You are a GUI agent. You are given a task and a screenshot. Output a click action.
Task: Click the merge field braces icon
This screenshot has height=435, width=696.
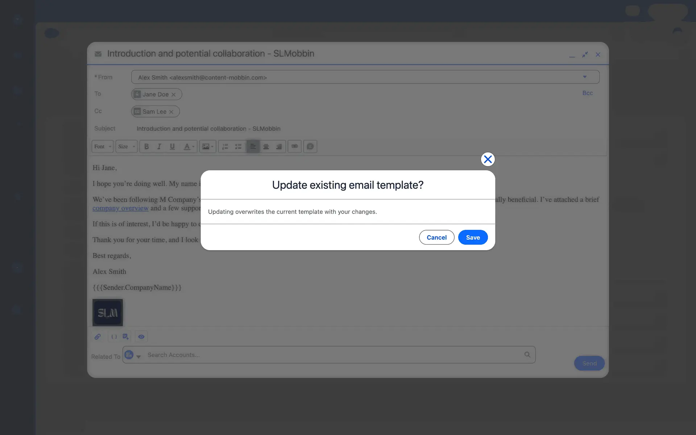coord(114,337)
